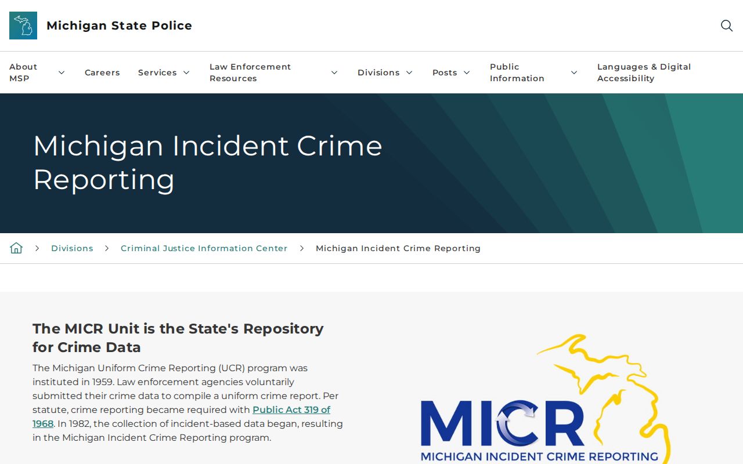The height and width of the screenshot is (464, 743).
Task: Expand the About MSP chevron
Action: coord(62,72)
